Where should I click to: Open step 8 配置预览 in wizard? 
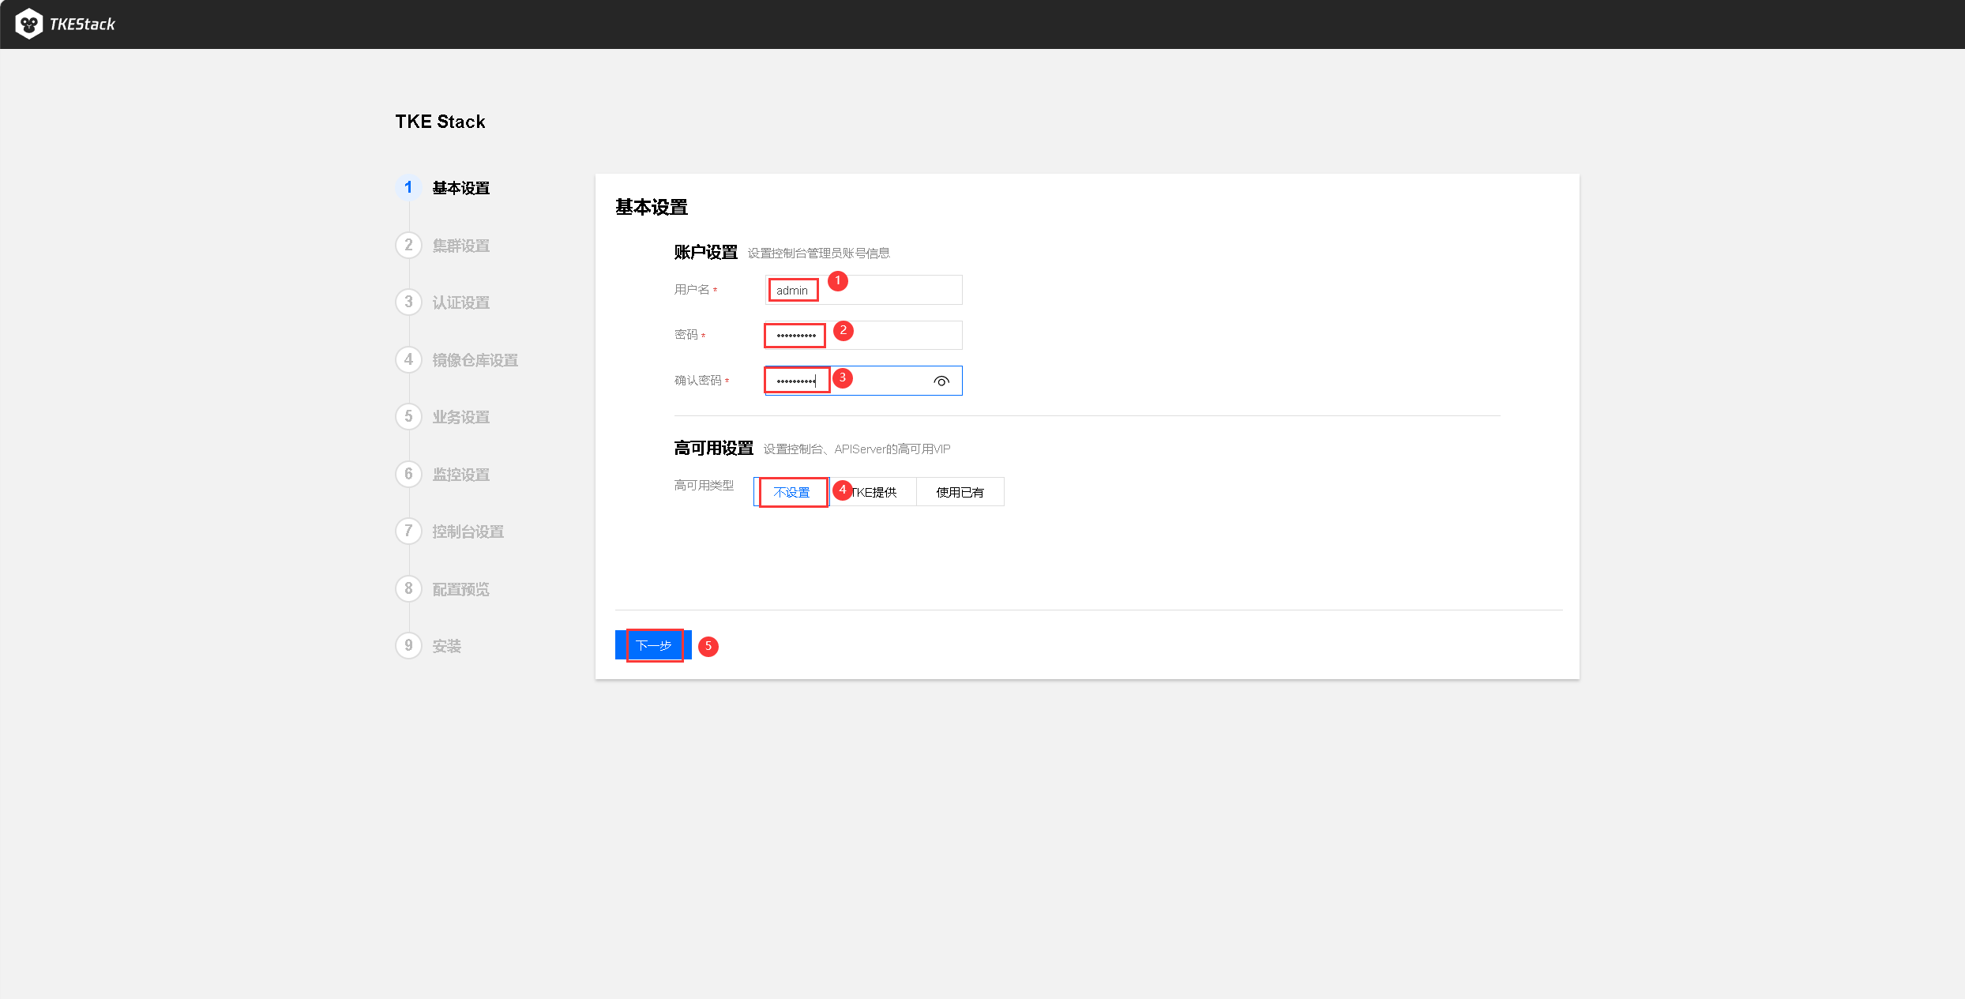coord(443,589)
